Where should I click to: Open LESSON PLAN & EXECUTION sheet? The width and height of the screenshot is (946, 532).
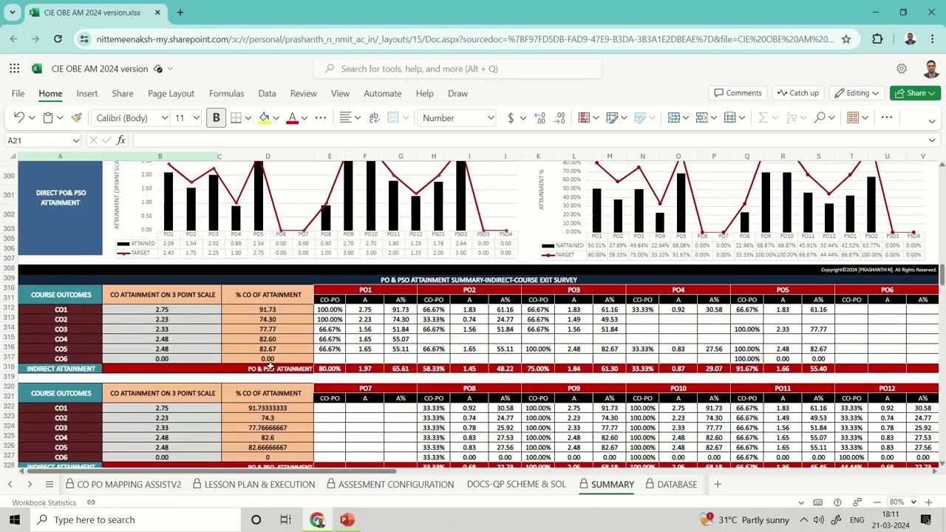pyautogui.click(x=253, y=484)
